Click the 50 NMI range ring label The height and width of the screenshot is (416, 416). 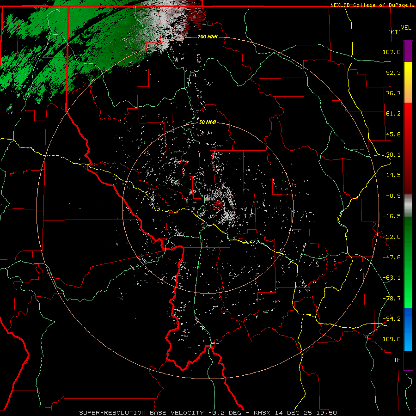coord(208,122)
